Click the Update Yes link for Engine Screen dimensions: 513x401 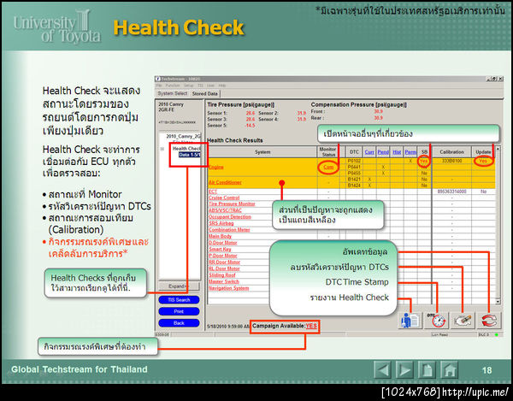tap(483, 161)
